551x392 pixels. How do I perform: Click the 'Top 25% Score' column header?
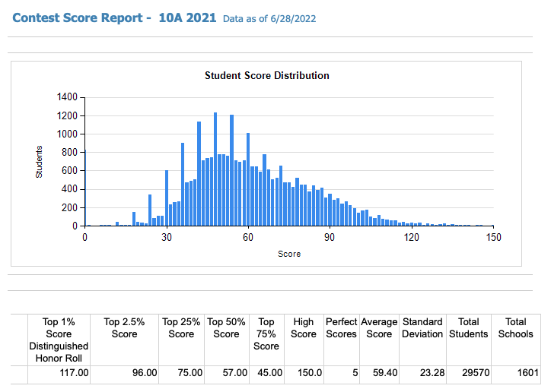click(181, 340)
